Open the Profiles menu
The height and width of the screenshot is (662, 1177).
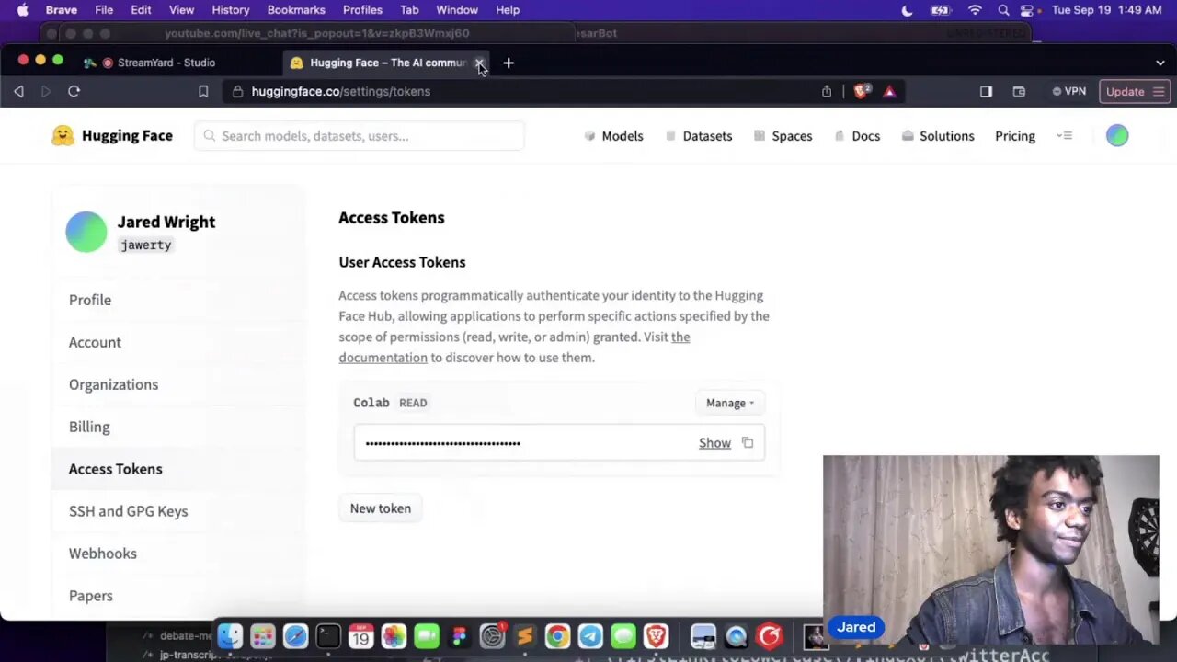pos(362,10)
